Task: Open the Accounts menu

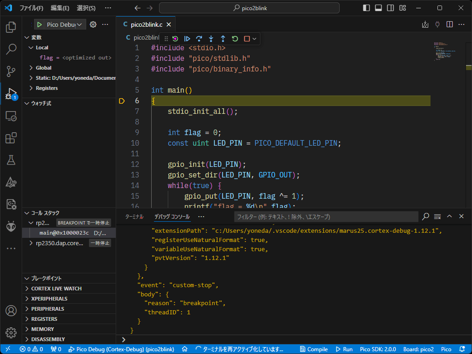Action: pos(11,311)
